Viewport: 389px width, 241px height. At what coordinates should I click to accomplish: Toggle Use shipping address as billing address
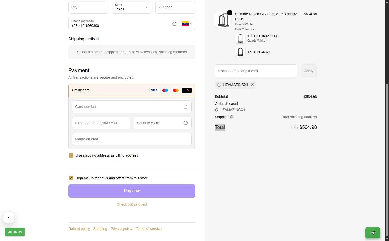71,155
